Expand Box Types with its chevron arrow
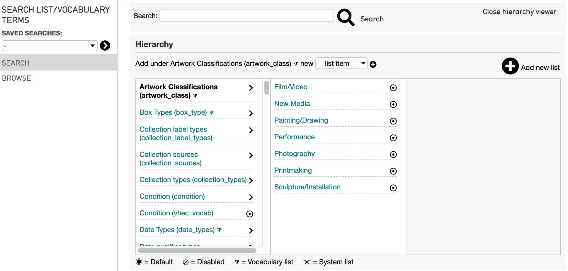 point(251,113)
